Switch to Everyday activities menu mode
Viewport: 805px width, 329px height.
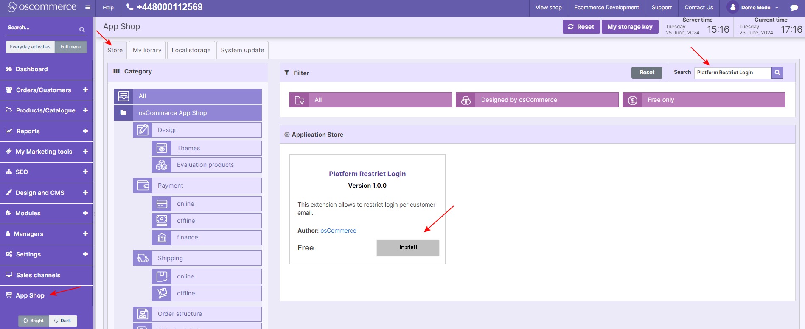point(30,47)
